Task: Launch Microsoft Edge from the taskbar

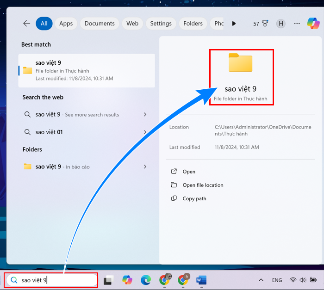Action: (x=146, y=280)
